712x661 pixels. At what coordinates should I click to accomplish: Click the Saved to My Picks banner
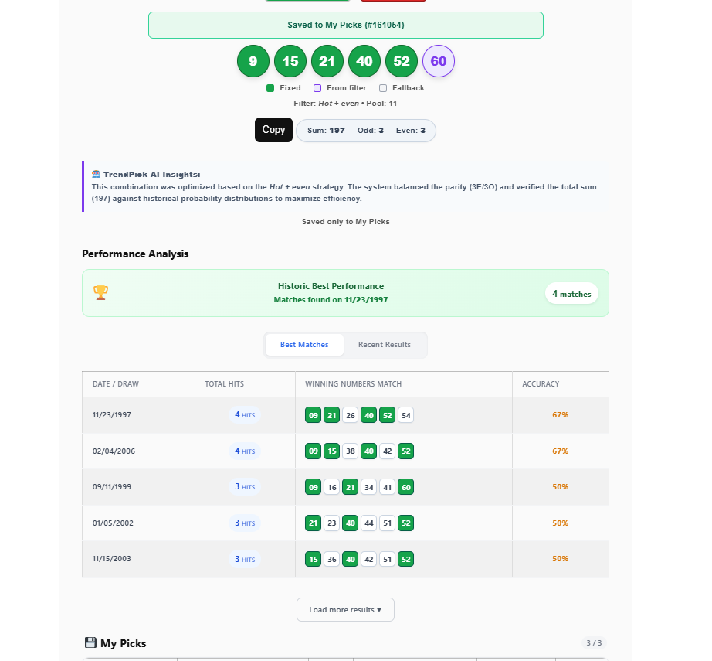345,25
